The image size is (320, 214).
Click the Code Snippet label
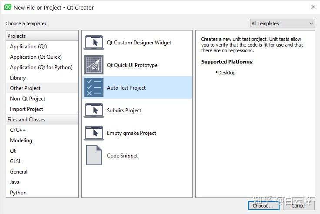[x=122, y=156]
